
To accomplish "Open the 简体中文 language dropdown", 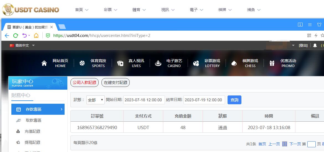I will click(x=22, y=46).
